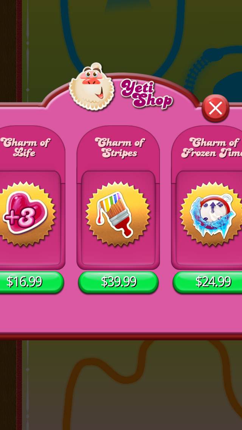The width and height of the screenshot is (242, 430).
Task: Select the rainbow paintbrush Charm of Stripes icon
Action: tap(118, 214)
